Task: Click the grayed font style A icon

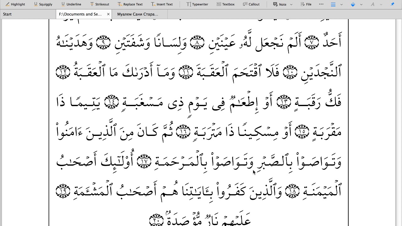Action: 372,4
